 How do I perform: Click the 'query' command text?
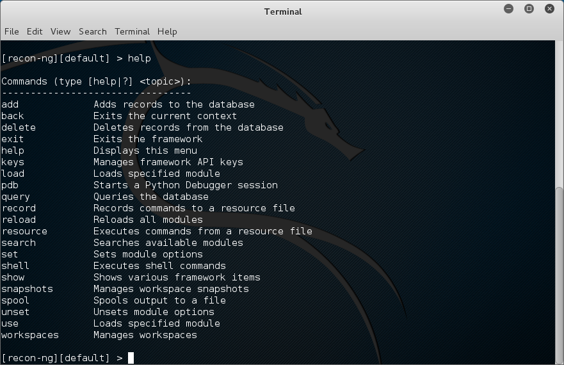tap(15, 197)
